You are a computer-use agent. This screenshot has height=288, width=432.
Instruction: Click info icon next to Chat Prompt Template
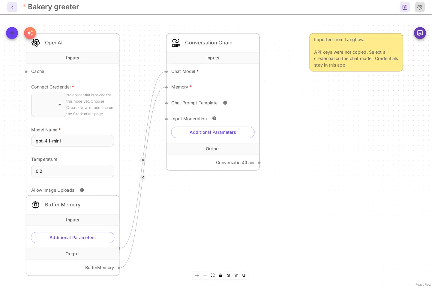[225, 103]
